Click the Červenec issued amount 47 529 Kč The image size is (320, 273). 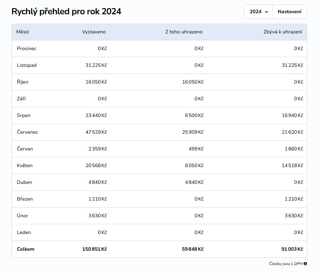coord(96,132)
